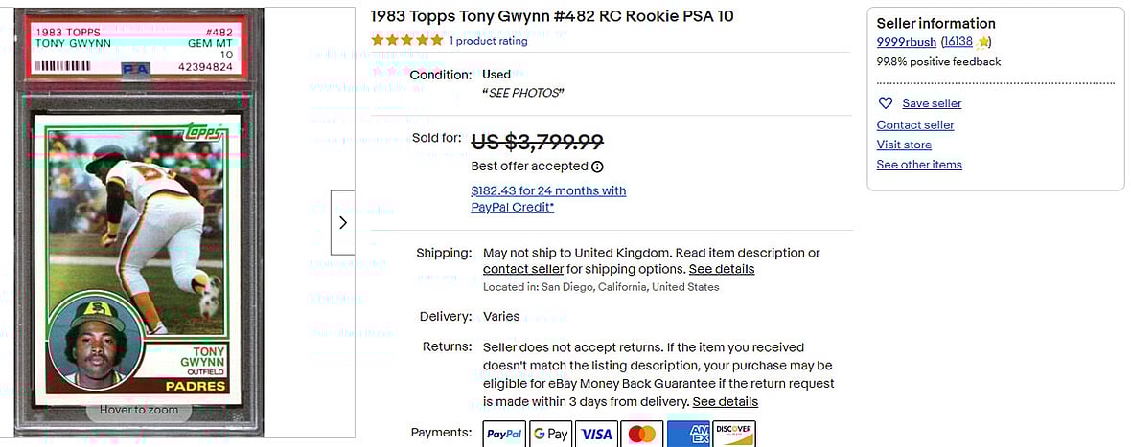Open See details under Shipping
Viewport: 1131px width, 447px height.
[x=722, y=269]
